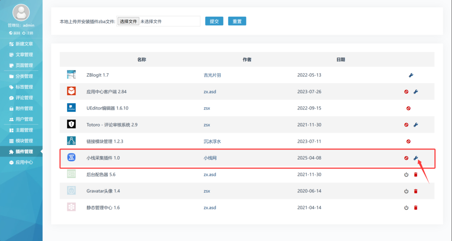Open wrench settings for 小栈采集插件 1.0
Viewport: 452px width, 241px height.
(416, 158)
